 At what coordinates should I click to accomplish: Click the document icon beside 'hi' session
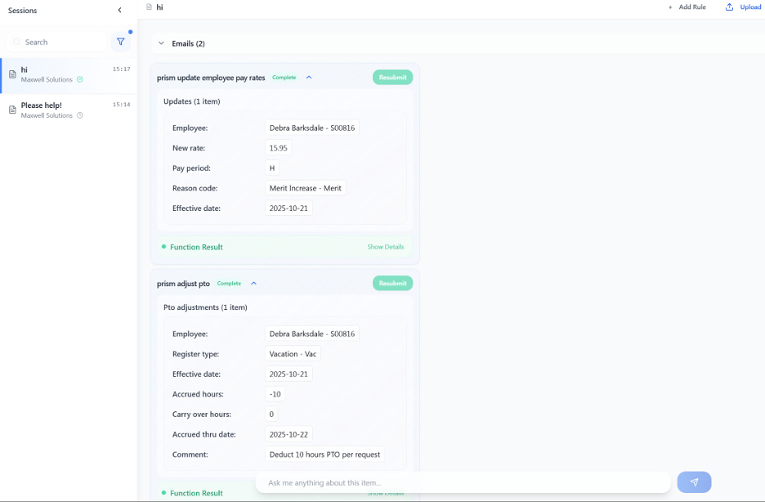click(12, 74)
